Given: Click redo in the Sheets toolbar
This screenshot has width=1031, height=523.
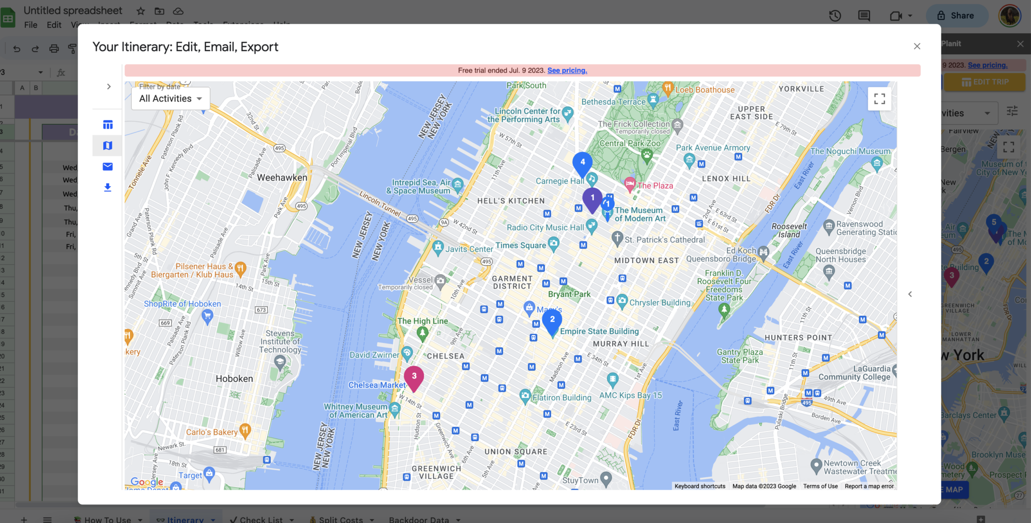Looking at the screenshot, I should click(x=35, y=49).
